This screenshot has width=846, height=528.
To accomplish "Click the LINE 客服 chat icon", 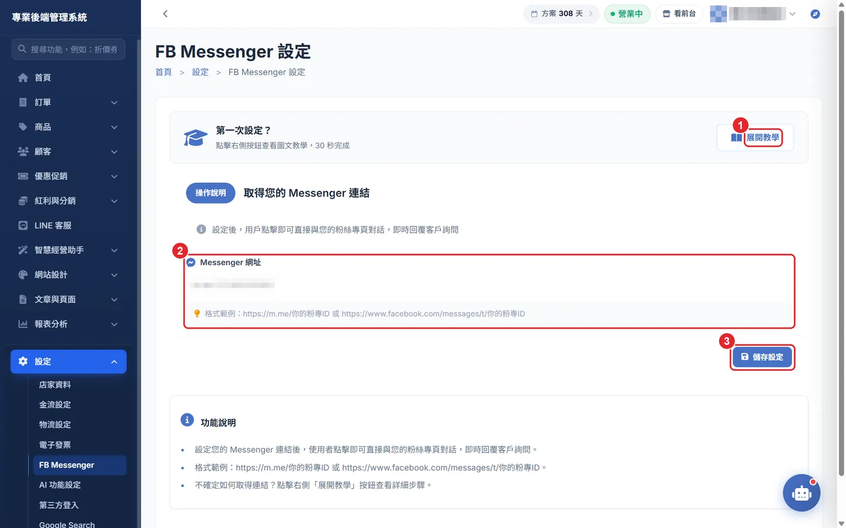I will (23, 225).
